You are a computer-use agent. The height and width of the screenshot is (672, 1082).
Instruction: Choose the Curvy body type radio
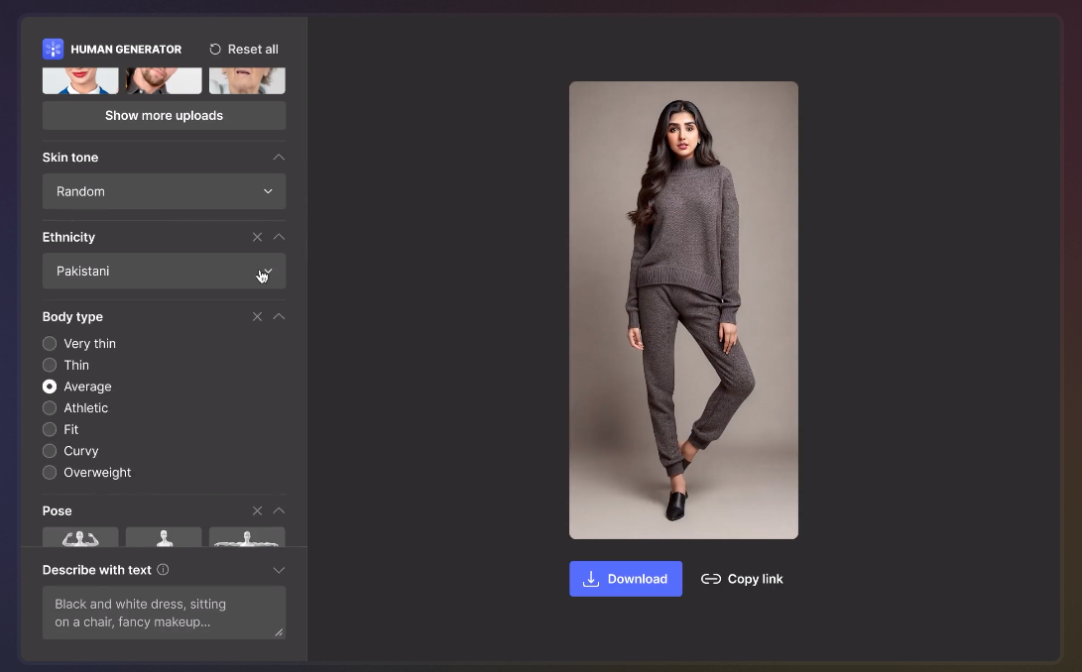pyautogui.click(x=50, y=451)
